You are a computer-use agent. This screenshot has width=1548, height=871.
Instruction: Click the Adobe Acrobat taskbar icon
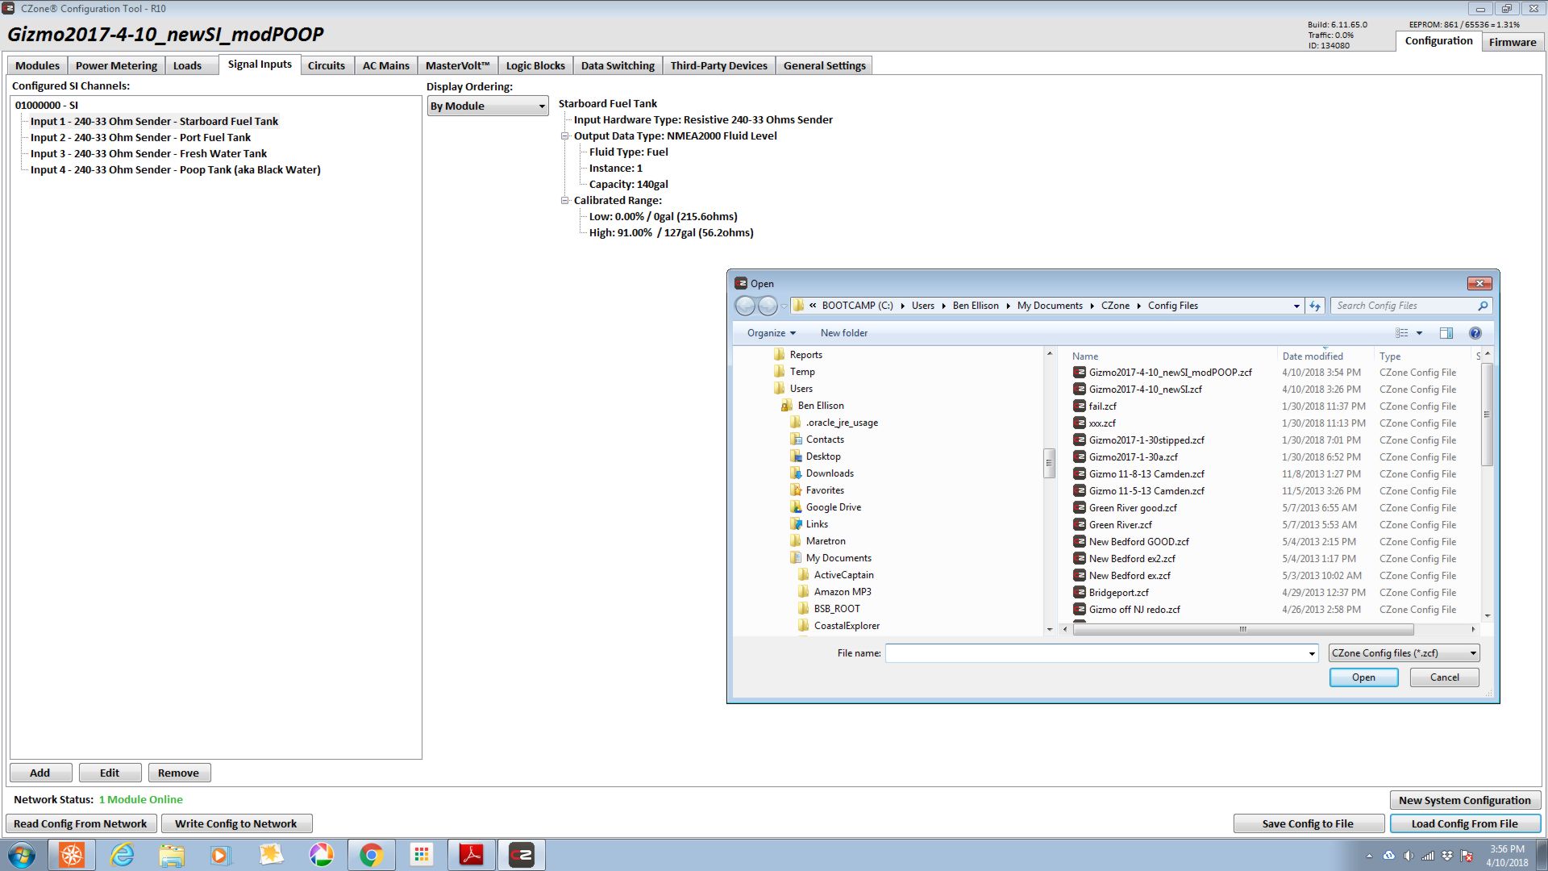point(471,855)
